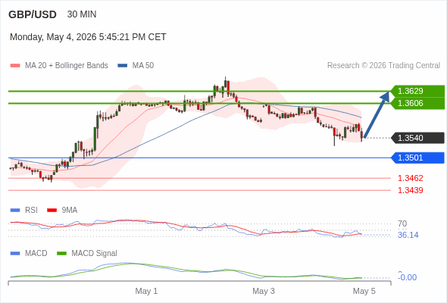This screenshot has height=303, width=447.
Task: Click the 1.3606 resistance price tag
Action: pos(417,103)
